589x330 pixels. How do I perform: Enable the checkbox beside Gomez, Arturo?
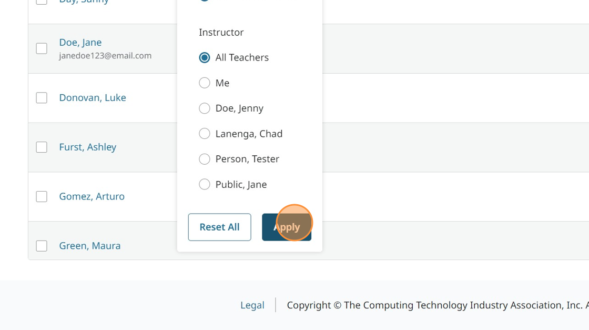tap(42, 197)
